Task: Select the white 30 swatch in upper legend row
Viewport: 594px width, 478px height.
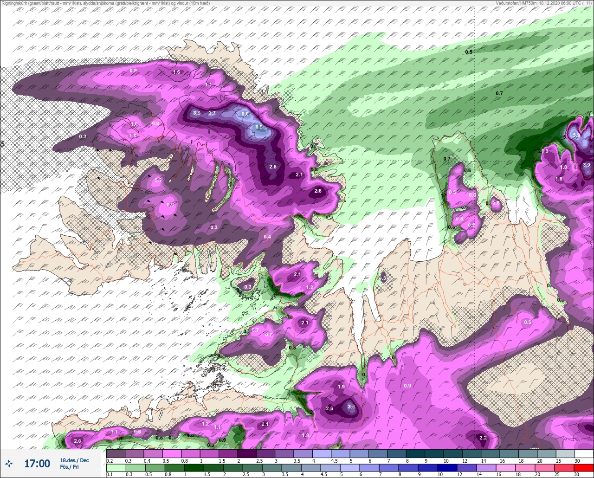Action: pos(584,453)
